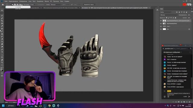The width and height of the screenshot is (193, 108).
Task: Click foreground color swatch in toolbar
Action: [x=2, y=69]
